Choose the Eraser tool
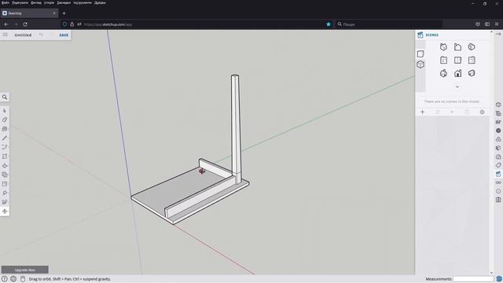The image size is (503, 283). [x=5, y=119]
